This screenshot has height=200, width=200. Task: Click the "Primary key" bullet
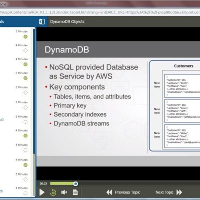coord(70,105)
